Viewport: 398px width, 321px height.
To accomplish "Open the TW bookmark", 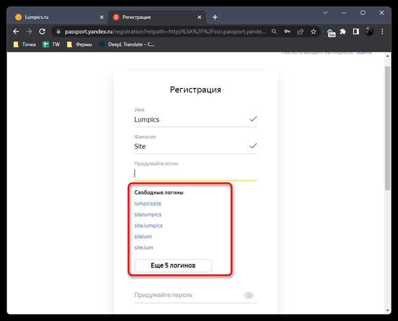I will pos(51,44).
